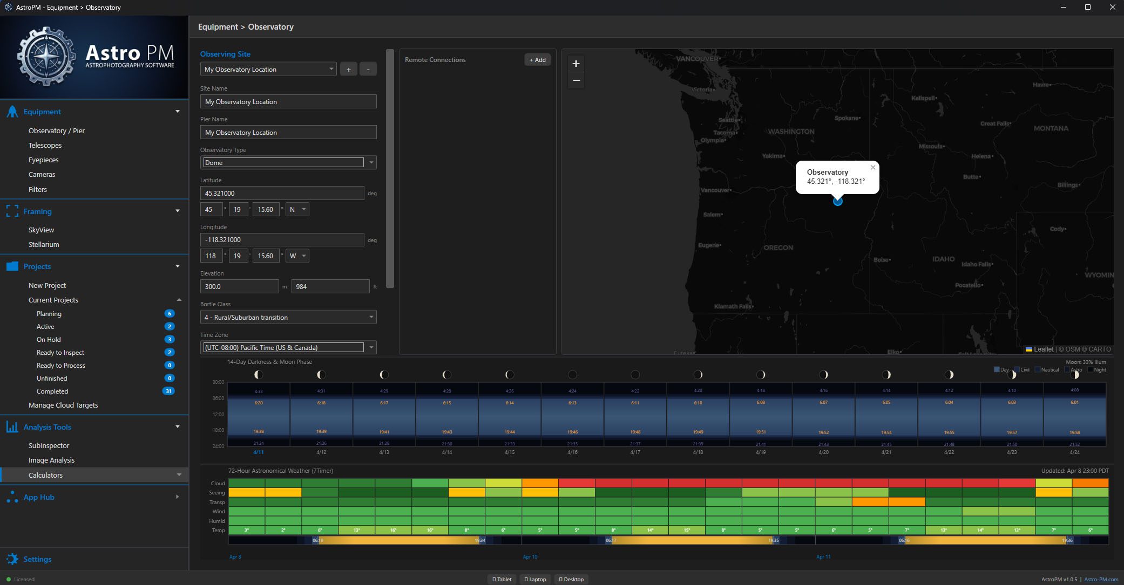
Task: Open Settings via the gear icon
Action: pos(12,559)
